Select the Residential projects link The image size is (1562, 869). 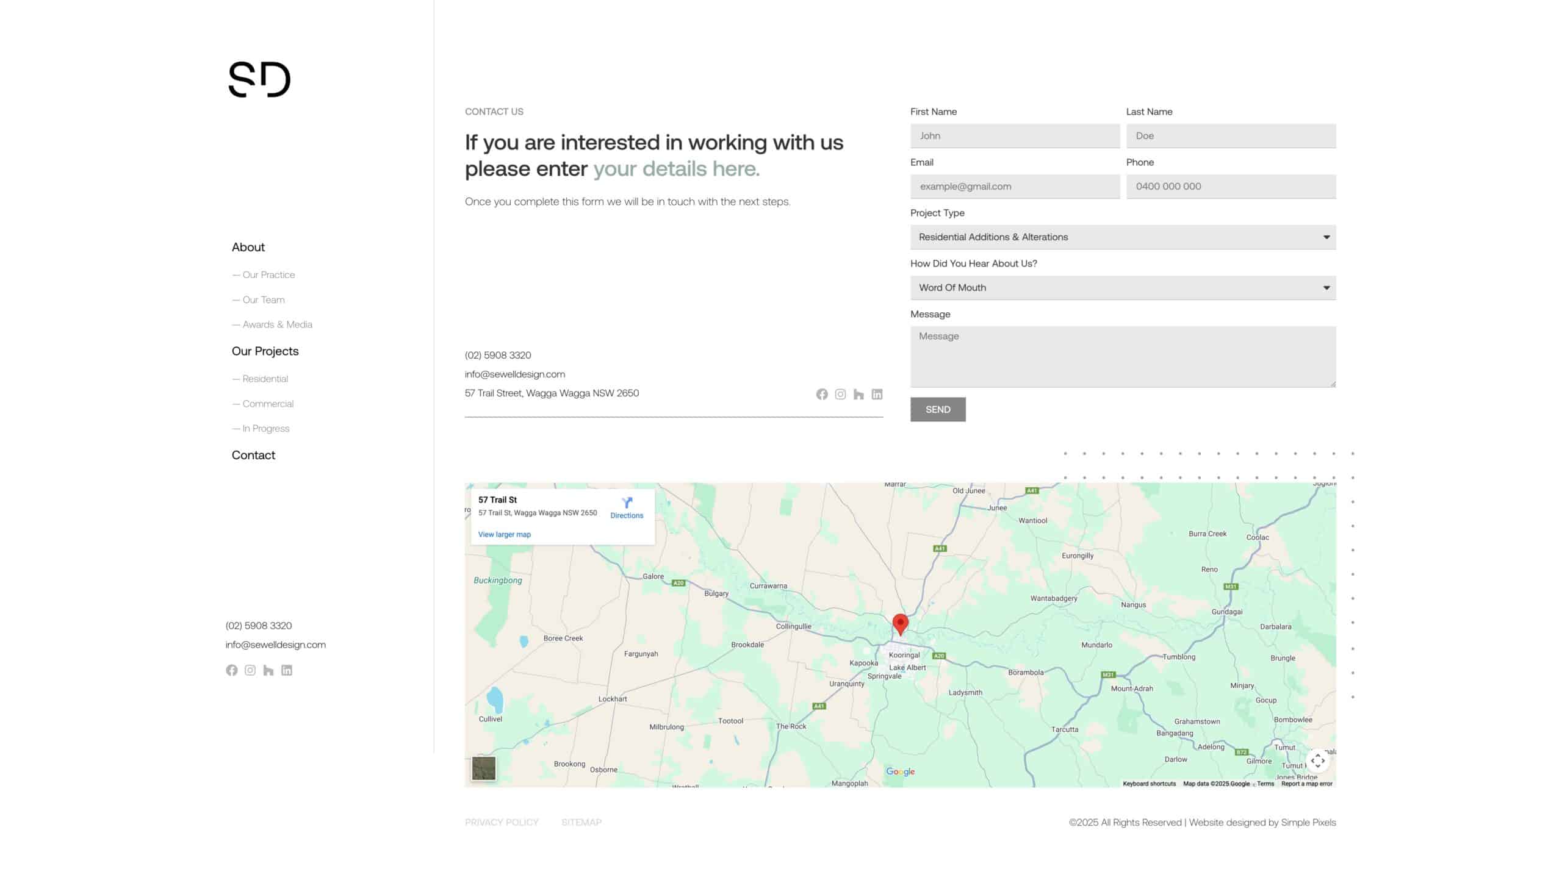265,379
